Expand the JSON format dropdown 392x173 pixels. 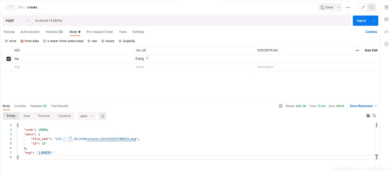coord(87,116)
